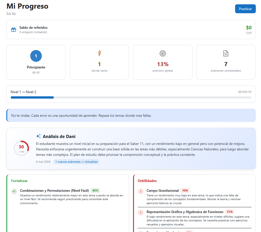Click the '1 nuevos exámenes — Actualizar' link
The height and width of the screenshot is (232, 261).
76,162
